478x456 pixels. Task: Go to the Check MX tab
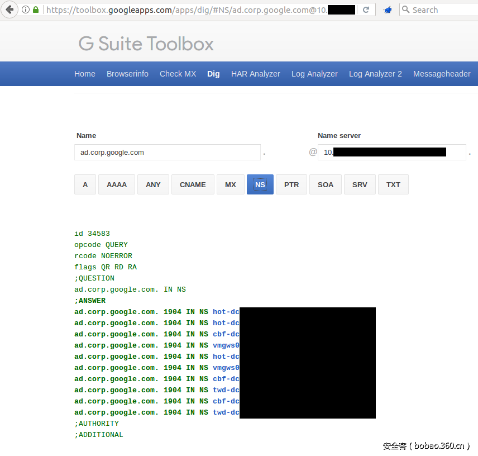point(178,74)
